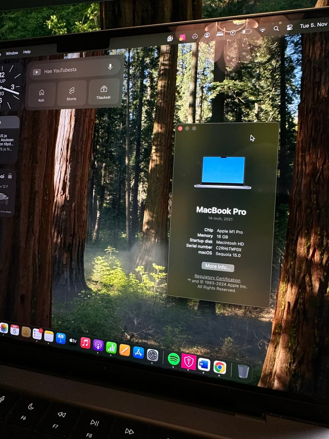Open the App Store in the Dock
This screenshot has width=329, height=439.
[x=138, y=353]
